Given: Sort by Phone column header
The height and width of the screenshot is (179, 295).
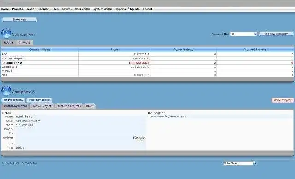Looking at the screenshot, I should (114, 50).
